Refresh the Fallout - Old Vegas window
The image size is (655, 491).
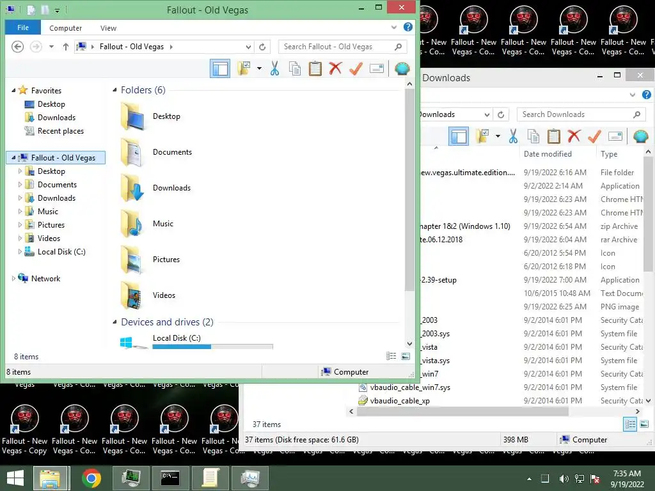pyautogui.click(x=262, y=47)
